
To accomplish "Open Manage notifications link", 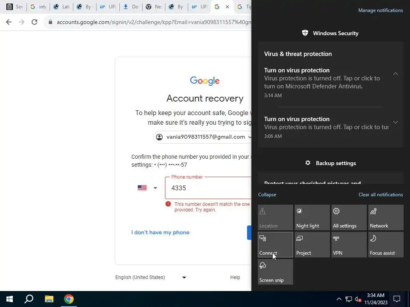I will pyautogui.click(x=380, y=10).
